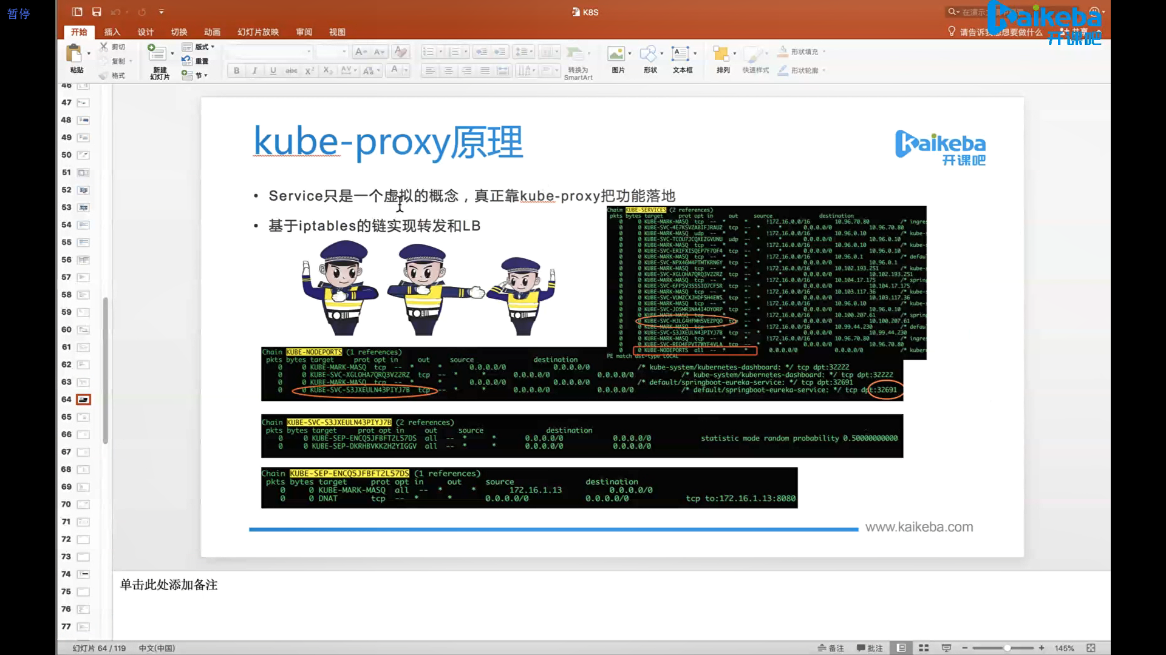
Task: Click the New Slide (新建幻灯片) icon
Action: point(157,53)
